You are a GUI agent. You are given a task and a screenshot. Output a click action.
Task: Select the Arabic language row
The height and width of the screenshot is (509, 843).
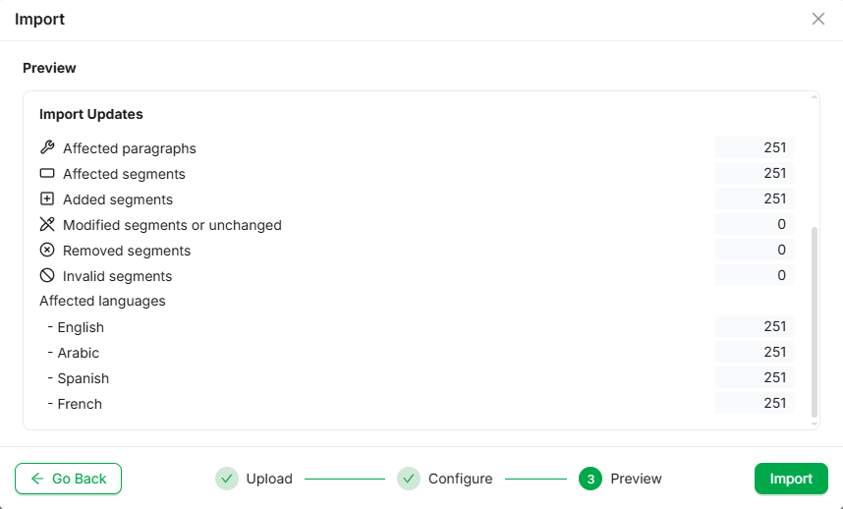point(79,353)
